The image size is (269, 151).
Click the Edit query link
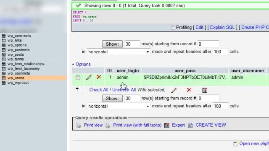tap(199, 27)
